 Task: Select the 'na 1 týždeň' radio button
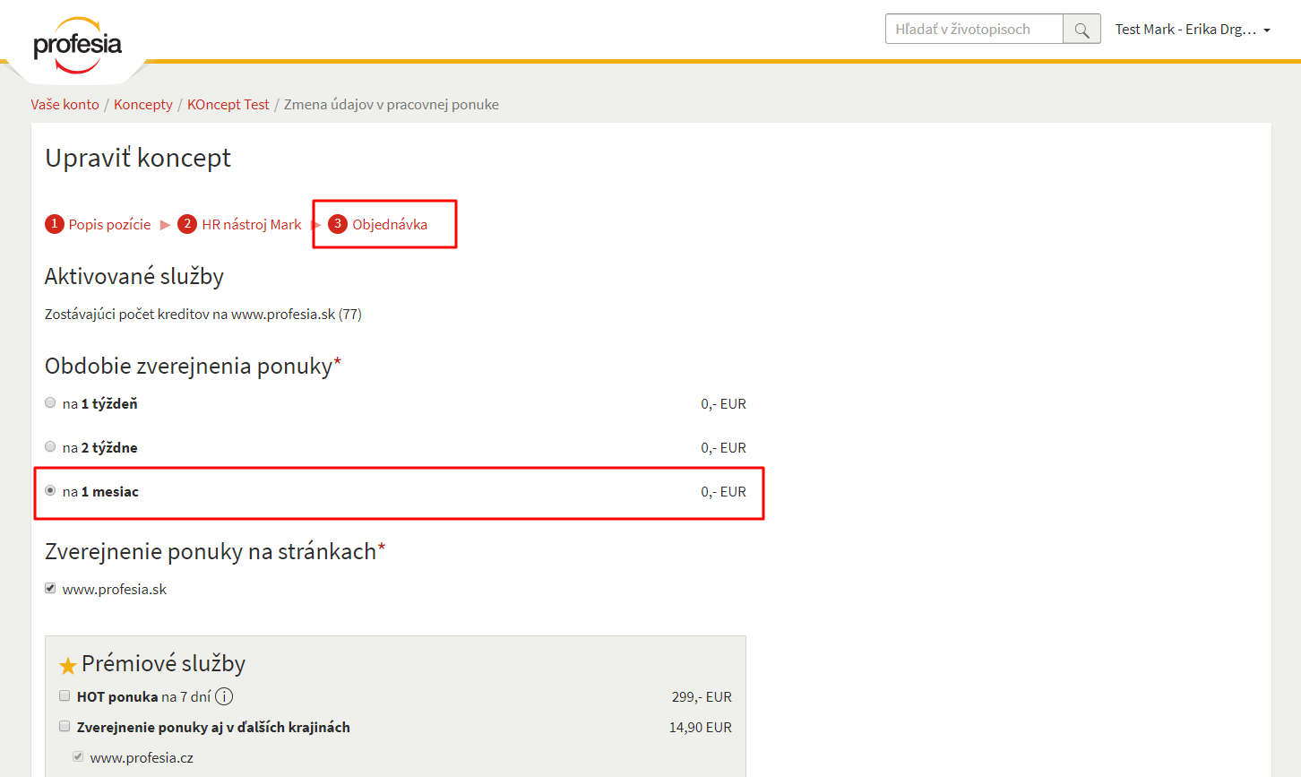coord(50,403)
